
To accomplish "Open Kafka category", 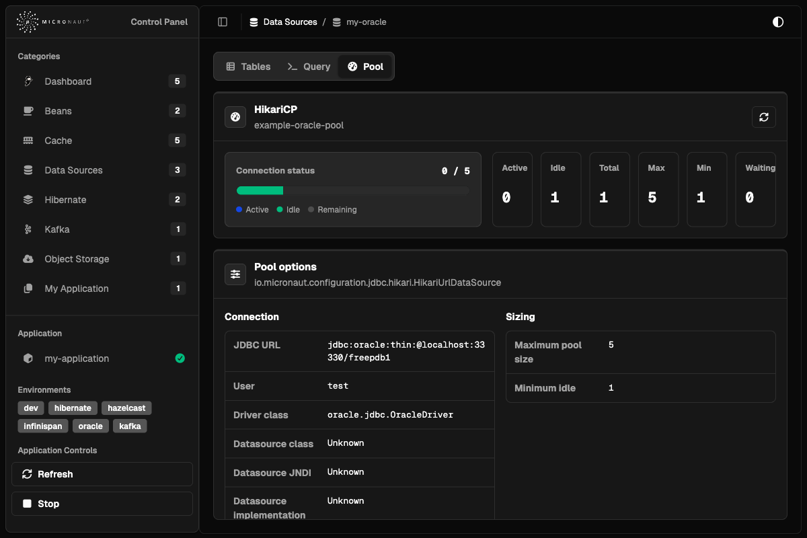I will (102, 229).
